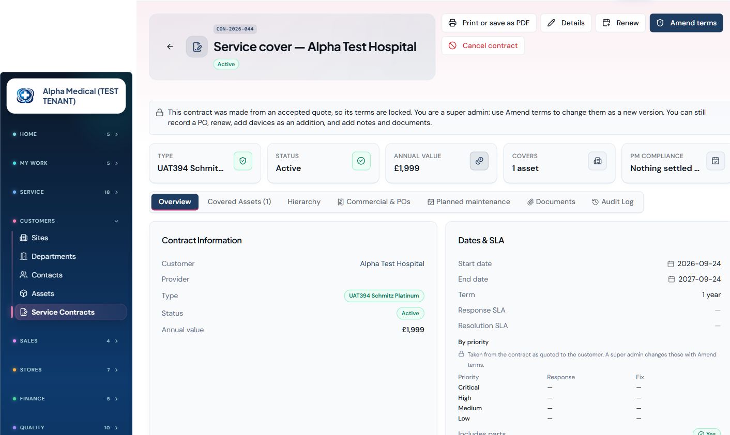Collapse the CUSTOMERS sidebar section
Image resolution: width=730 pixels, height=435 pixels.
click(x=66, y=221)
